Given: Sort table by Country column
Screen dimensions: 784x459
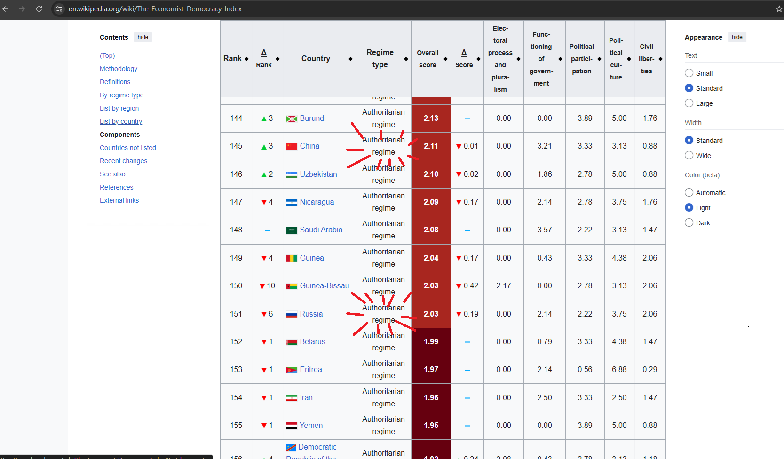Looking at the screenshot, I should coord(350,59).
